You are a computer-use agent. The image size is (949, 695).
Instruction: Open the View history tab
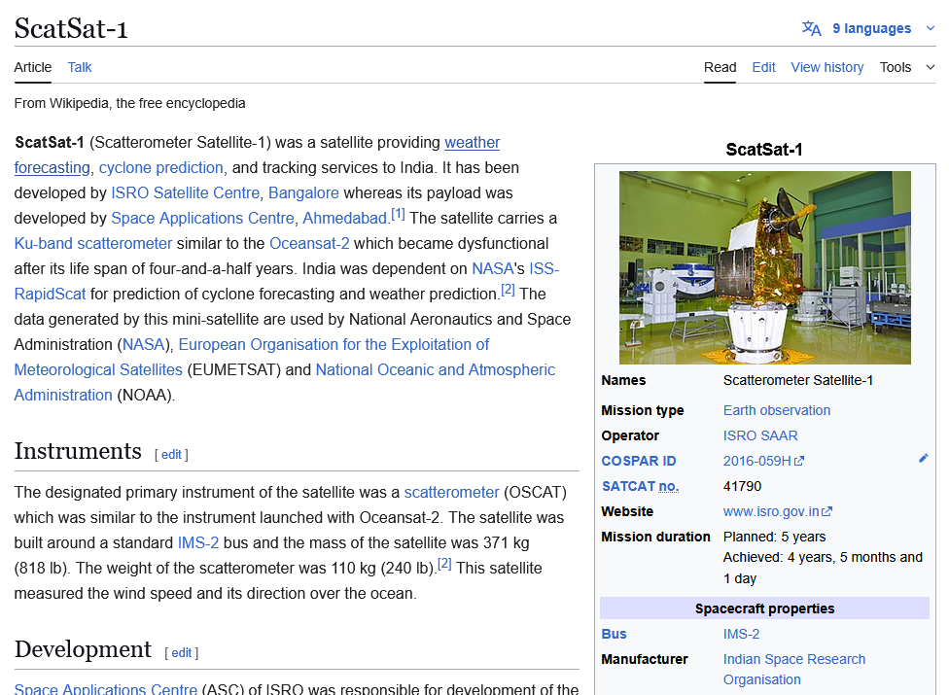pos(826,67)
